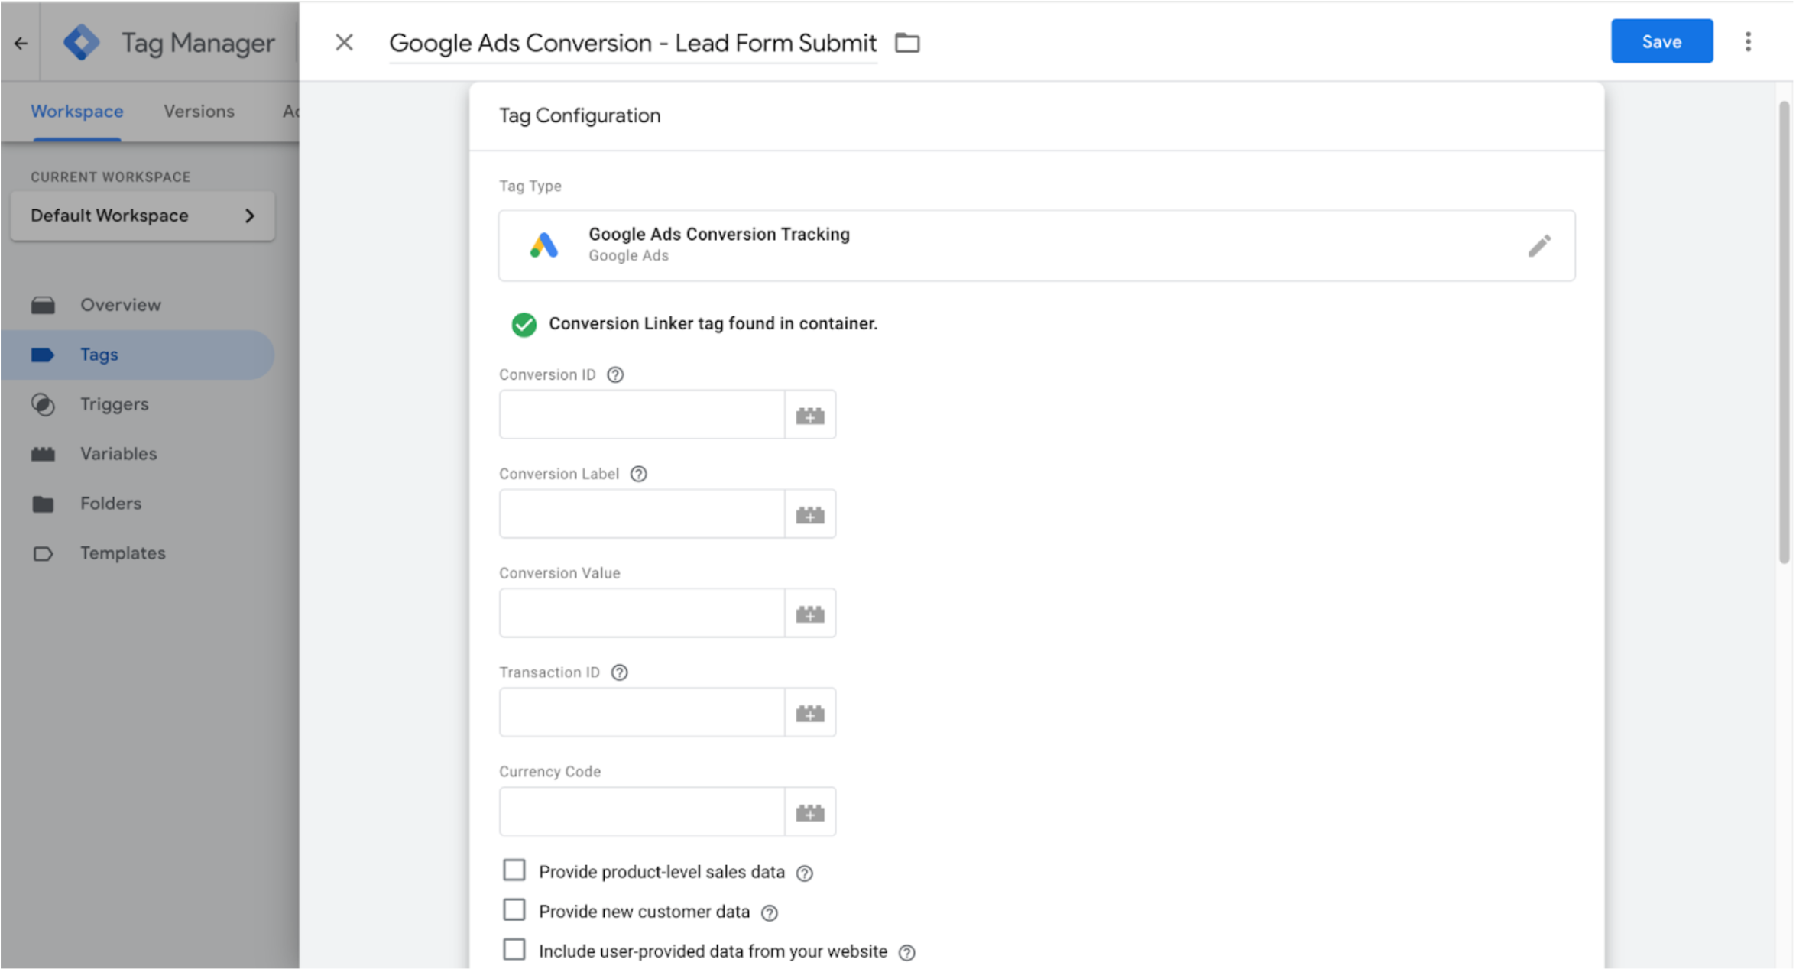This screenshot has width=1796, height=969.
Task: Close the tag editor with X
Action: tap(344, 43)
